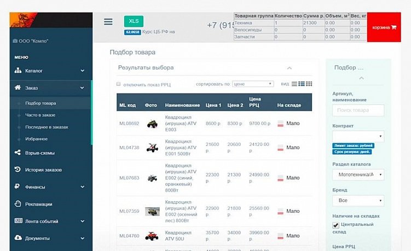Toggle отключить показ РРЦ checkbox
411x251 pixels.
(118, 84)
